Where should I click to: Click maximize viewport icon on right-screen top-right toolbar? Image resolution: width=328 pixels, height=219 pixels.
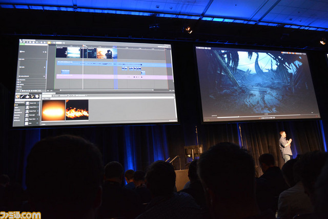pyautogui.click(x=304, y=54)
